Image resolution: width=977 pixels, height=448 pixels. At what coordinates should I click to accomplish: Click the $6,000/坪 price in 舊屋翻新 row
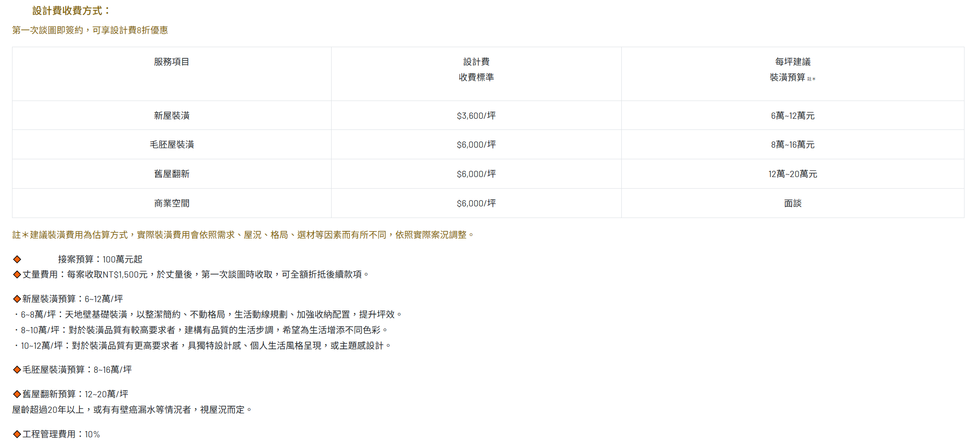coord(476,174)
